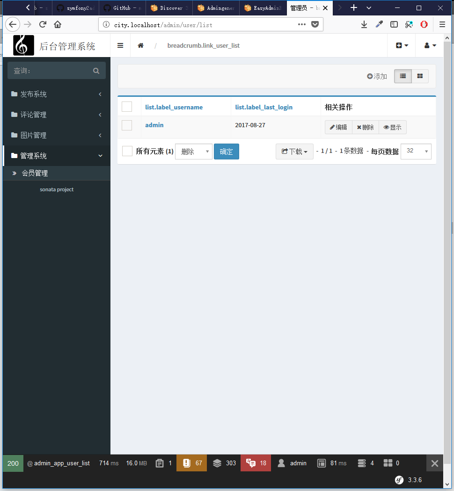The image size is (454, 491).
Task: Click the sidebar search magnifier icon
Action: point(96,71)
